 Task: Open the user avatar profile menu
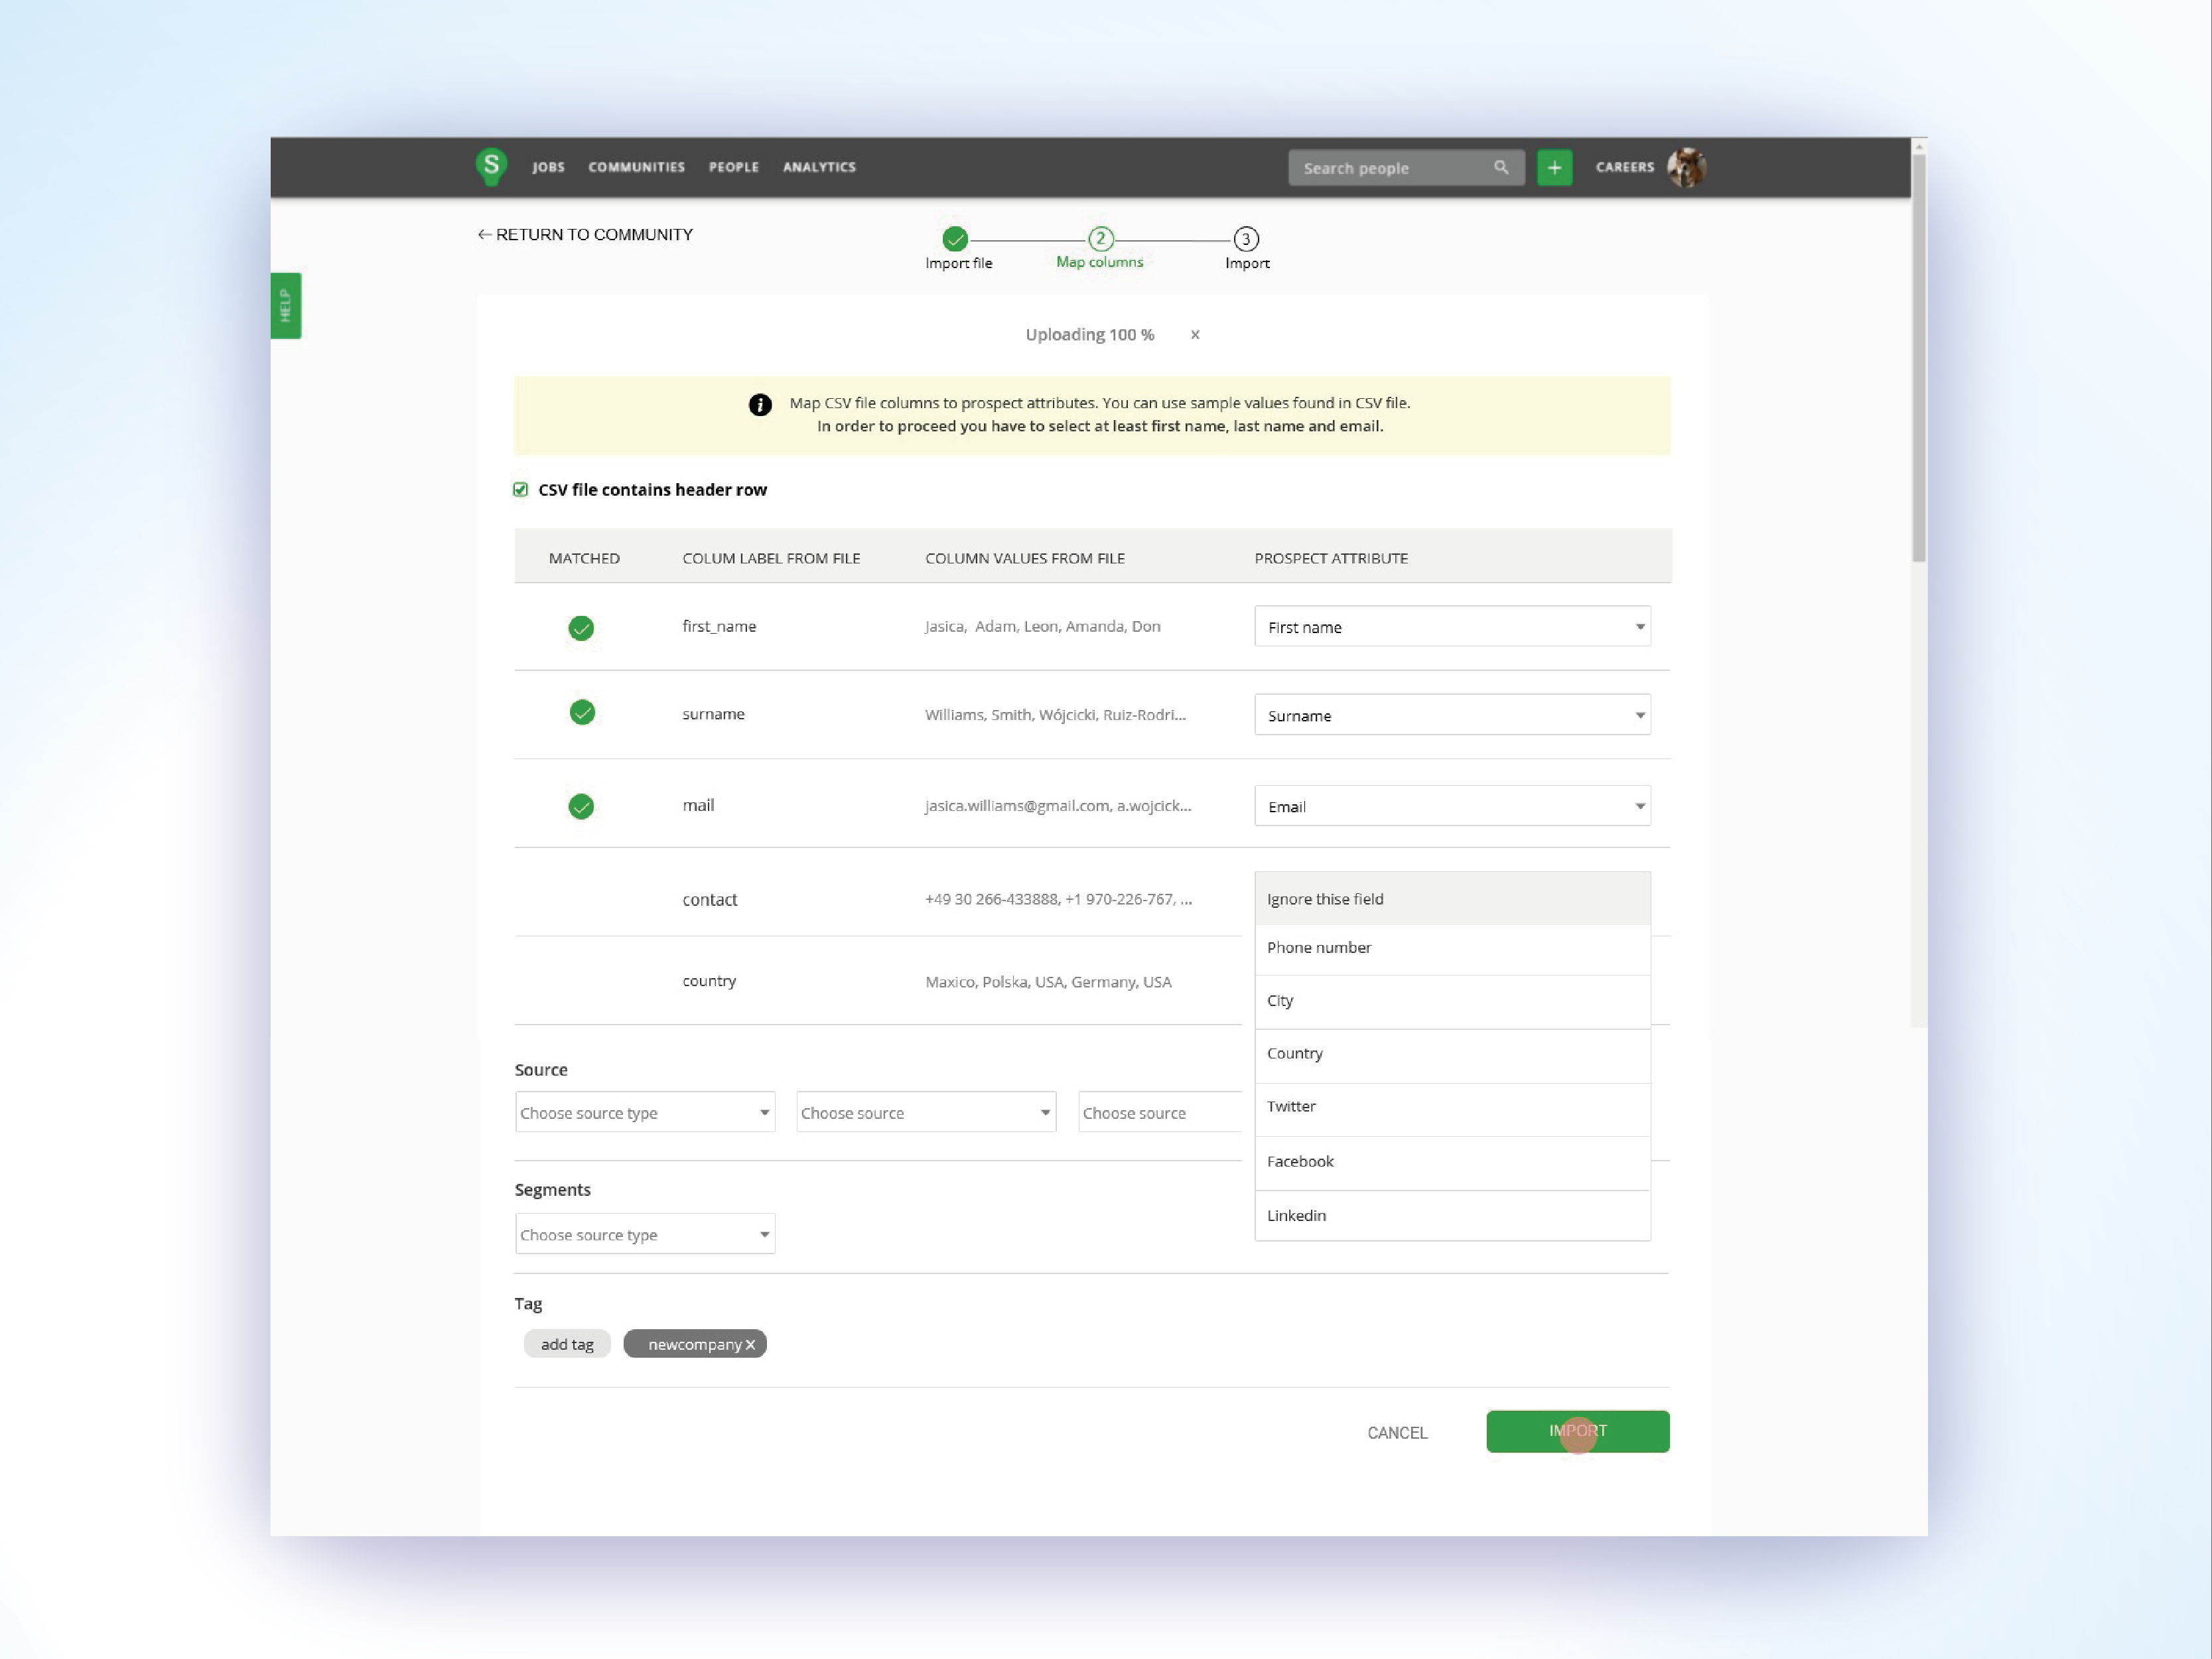pyautogui.click(x=1686, y=167)
